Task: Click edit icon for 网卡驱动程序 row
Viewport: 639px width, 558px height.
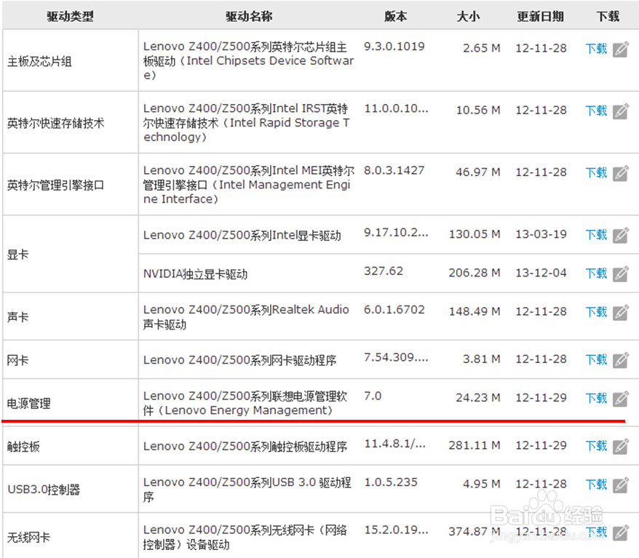Action: tap(621, 360)
